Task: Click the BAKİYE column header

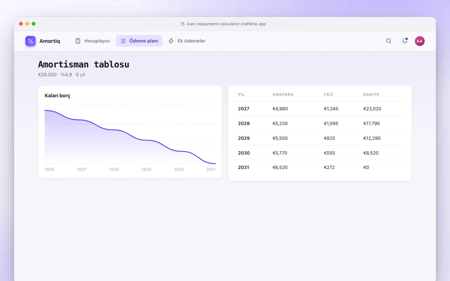Action: [371, 94]
